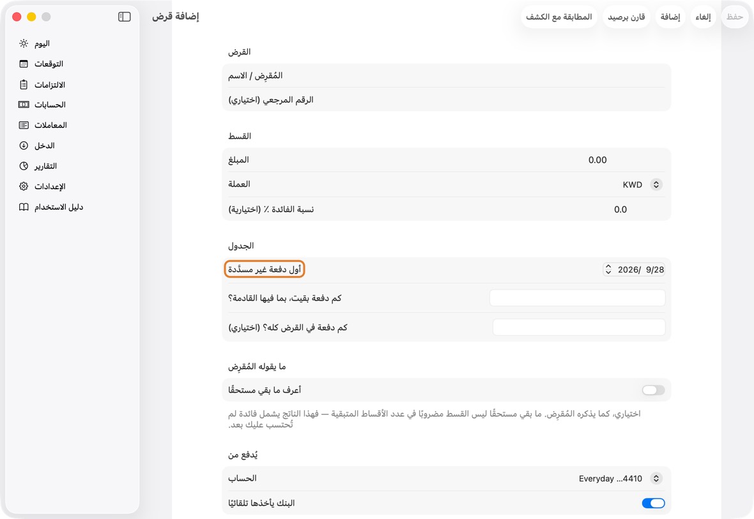Click the date stepper arrows for first payment

point(608,269)
